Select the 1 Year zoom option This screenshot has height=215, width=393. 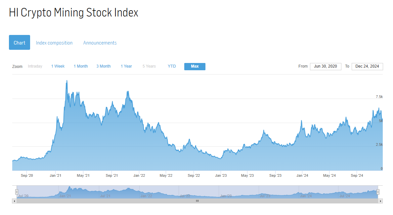click(126, 66)
